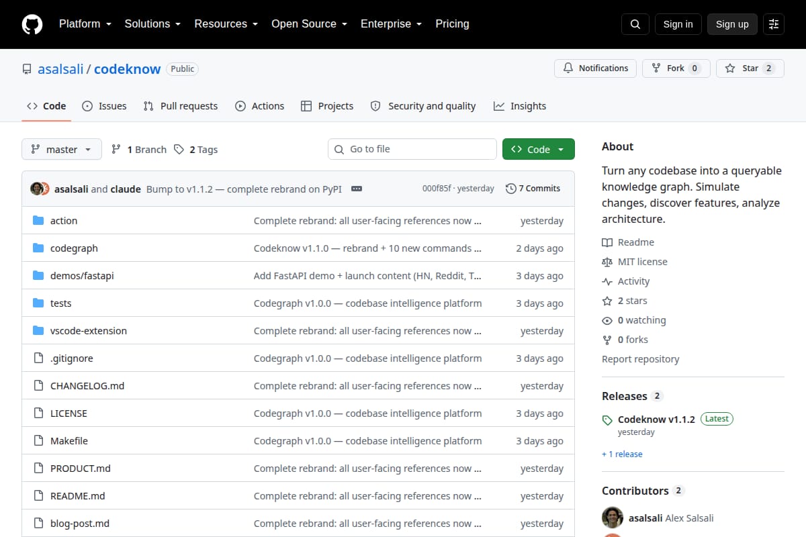
Task: Click the pulse icon next to Activity
Action: pos(607,281)
